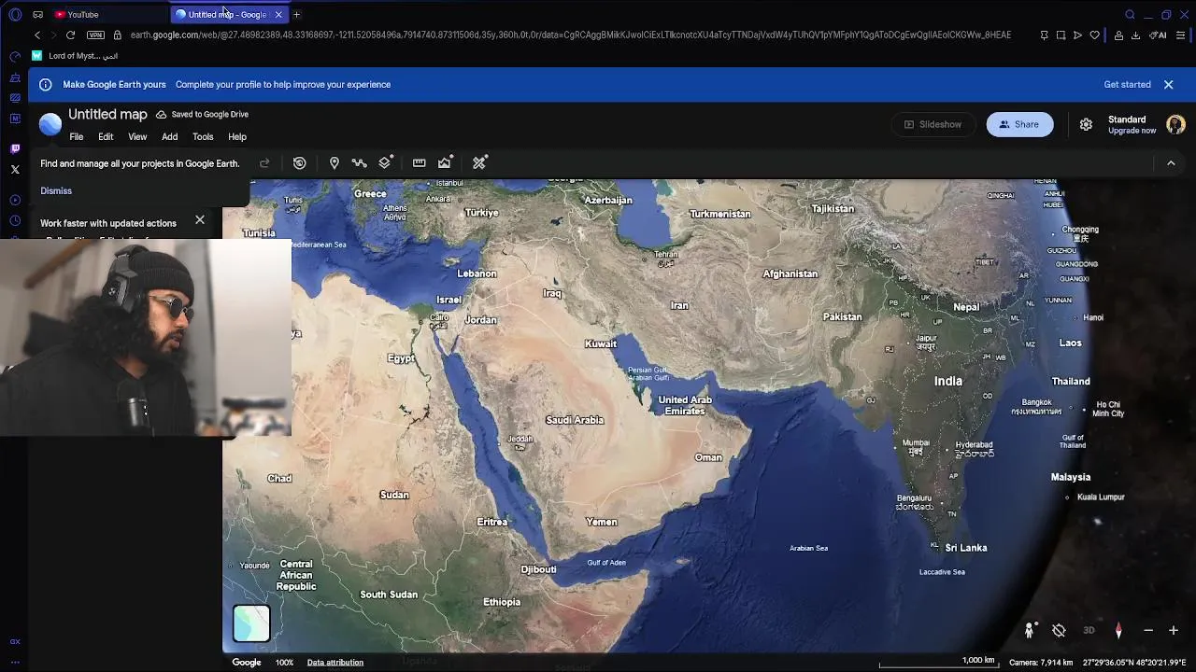Viewport: 1196px width, 672px height.
Task: Close the Make Google Earth yours banner
Action: (1168, 84)
